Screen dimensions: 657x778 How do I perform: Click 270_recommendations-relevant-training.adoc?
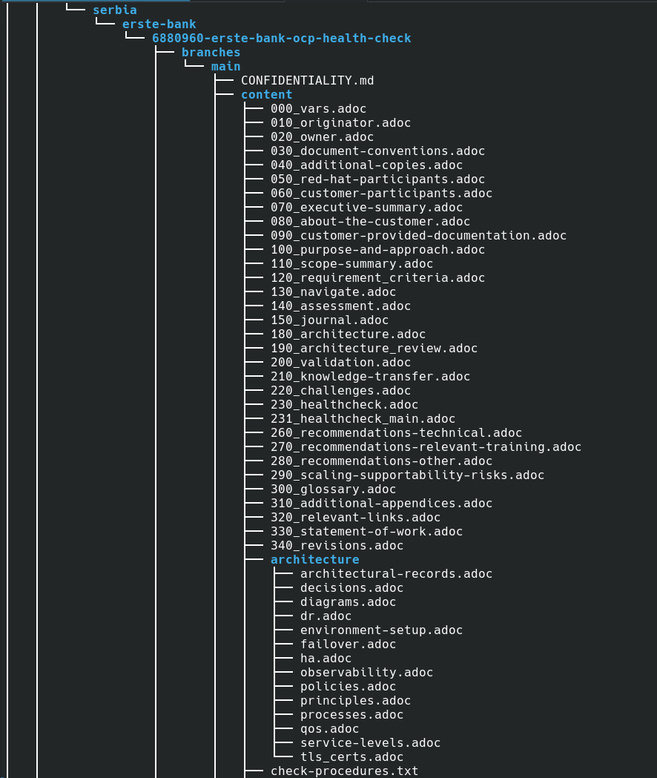coord(426,447)
